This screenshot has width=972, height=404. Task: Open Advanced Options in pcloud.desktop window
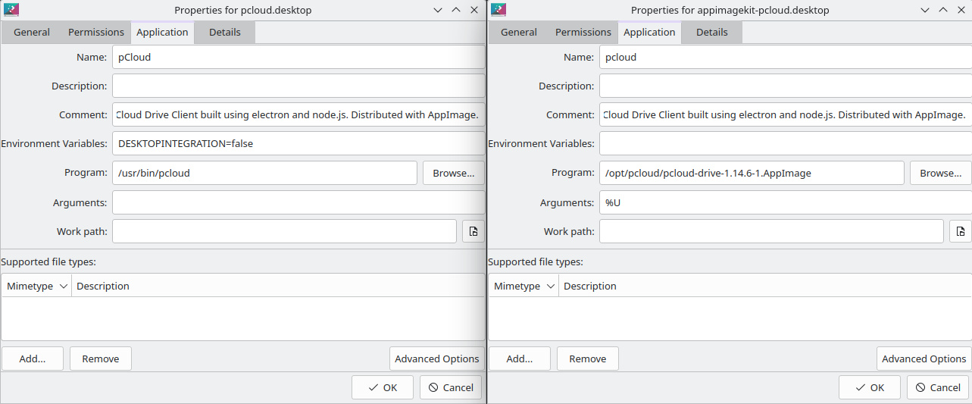[x=437, y=359]
